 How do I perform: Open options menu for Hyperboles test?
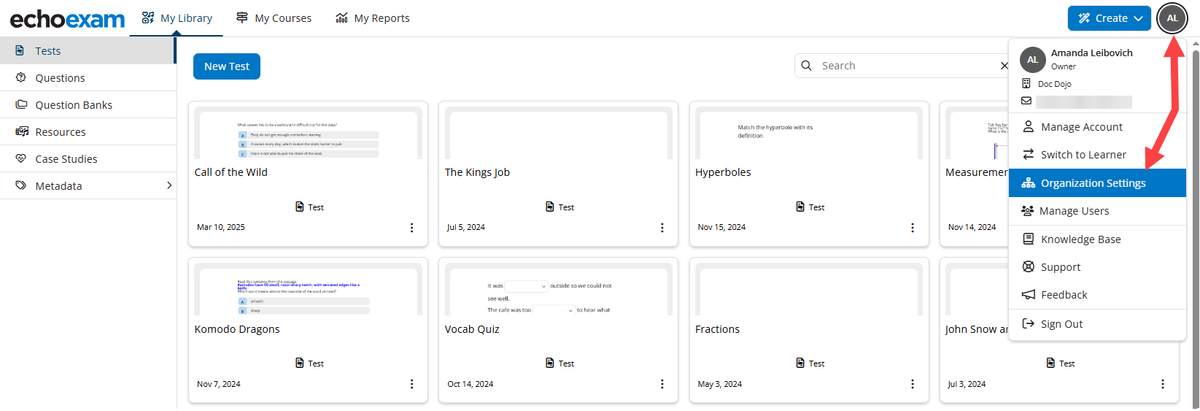(912, 228)
